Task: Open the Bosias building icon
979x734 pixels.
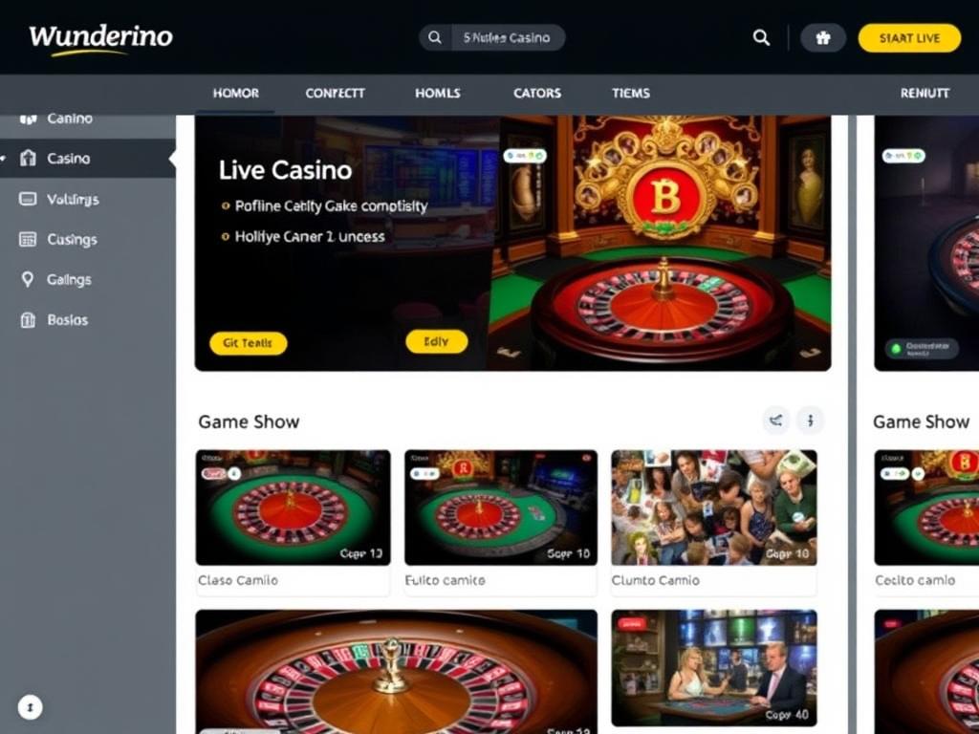Action: pyautogui.click(x=28, y=319)
